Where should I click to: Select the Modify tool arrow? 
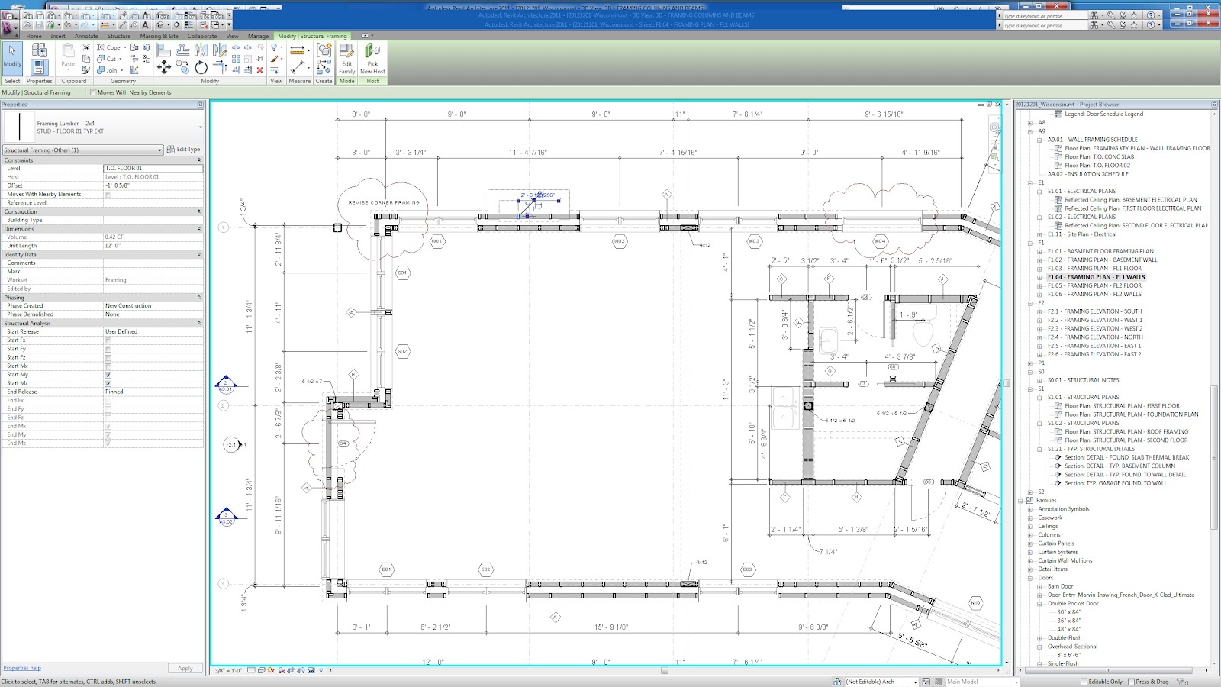pyautogui.click(x=12, y=60)
